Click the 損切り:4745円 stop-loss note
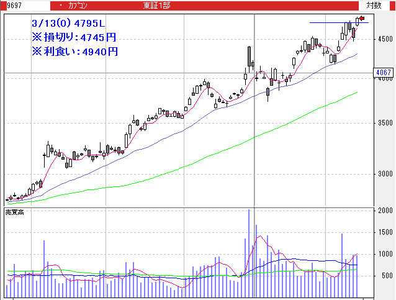 pyautogui.click(x=74, y=38)
